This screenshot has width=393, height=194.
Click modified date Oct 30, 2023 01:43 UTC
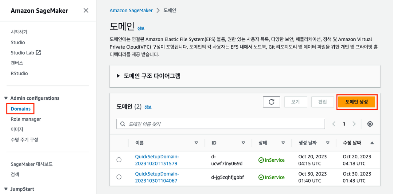[357, 177]
